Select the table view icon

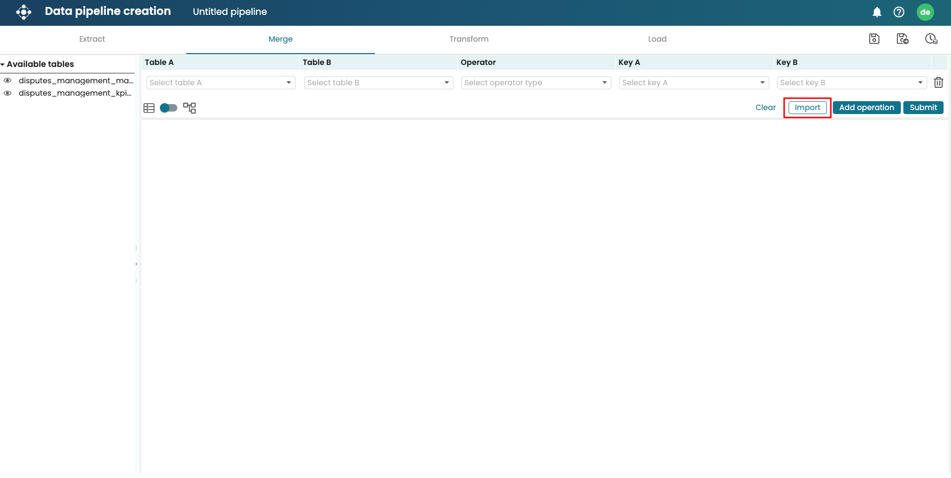click(x=149, y=108)
